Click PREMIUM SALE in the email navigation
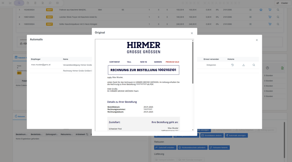This screenshot has width=292, height=162. click(172, 62)
